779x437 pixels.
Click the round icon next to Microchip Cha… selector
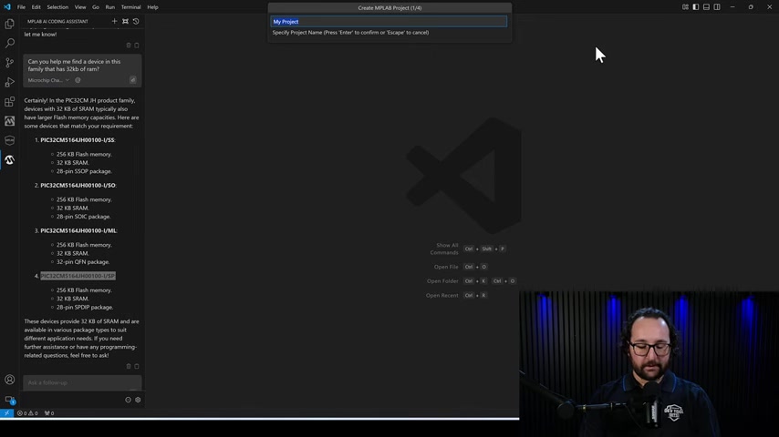point(78,80)
